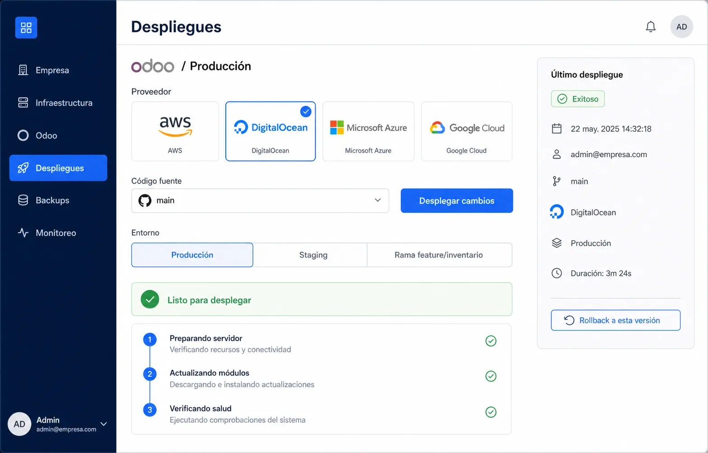Click the selected checkmark badge on DigitalOcean
This screenshot has width=708, height=453.
[306, 111]
